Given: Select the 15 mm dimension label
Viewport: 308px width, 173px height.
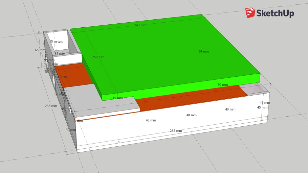Looking at the screenshot, I should point(117,98).
